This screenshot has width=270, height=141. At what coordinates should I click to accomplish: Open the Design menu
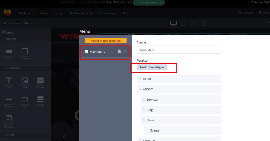coord(59,13)
